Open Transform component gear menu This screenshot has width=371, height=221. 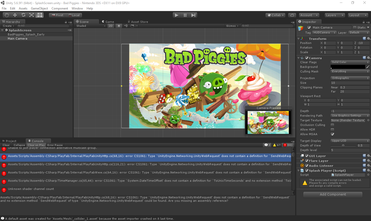pyautogui.click(x=368, y=39)
